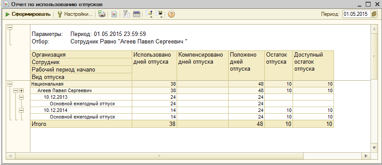
Task: Open the Период calendar picker
Action: [374, 14]
